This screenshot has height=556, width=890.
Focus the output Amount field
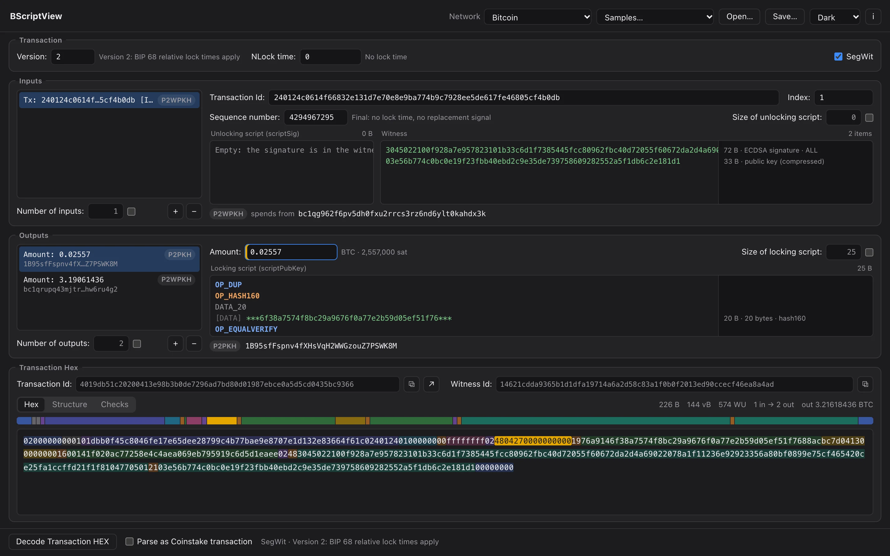coord(291,252)
